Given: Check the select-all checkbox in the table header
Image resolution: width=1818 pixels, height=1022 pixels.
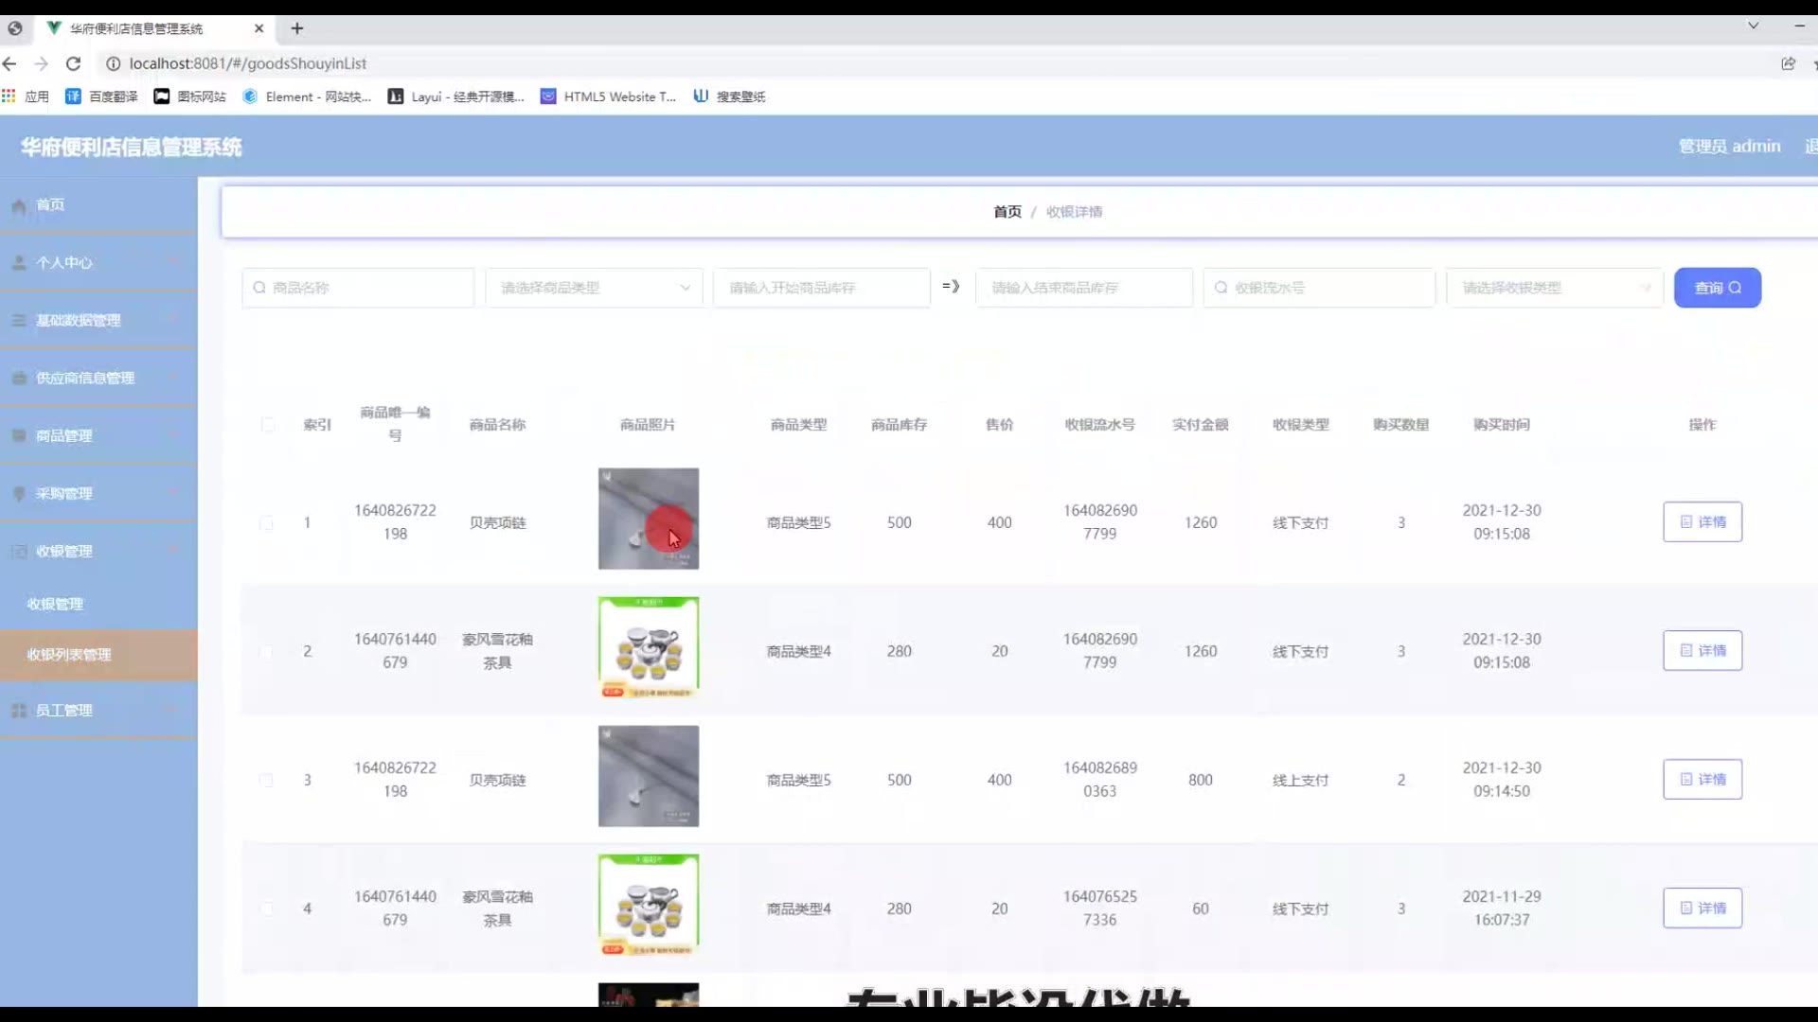Looking at the screenshot, I should pyautogui.click(x=268, y=425).
